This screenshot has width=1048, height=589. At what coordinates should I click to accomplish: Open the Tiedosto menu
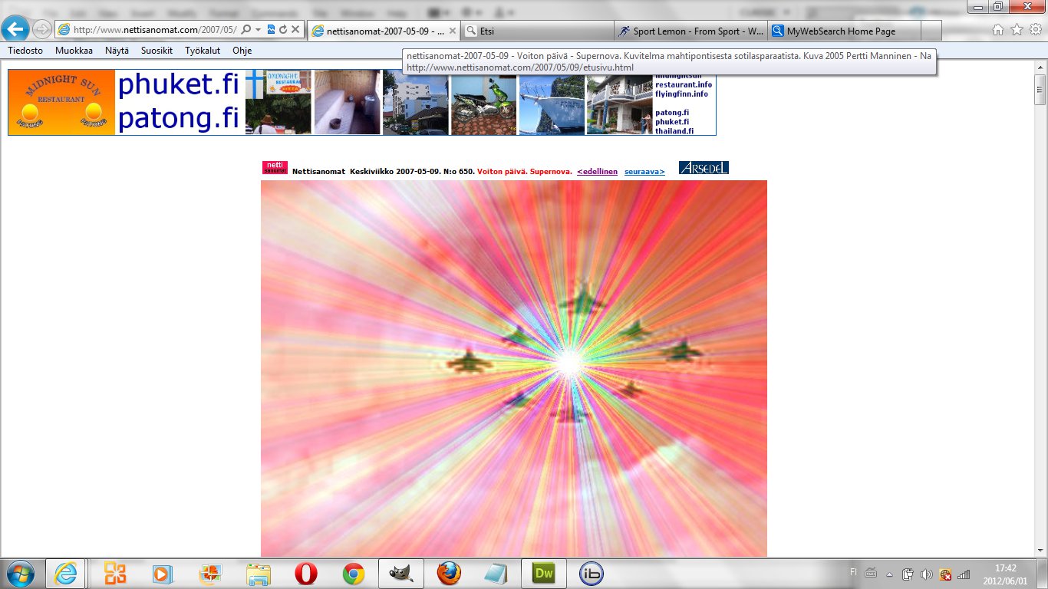tap(25, 51)
